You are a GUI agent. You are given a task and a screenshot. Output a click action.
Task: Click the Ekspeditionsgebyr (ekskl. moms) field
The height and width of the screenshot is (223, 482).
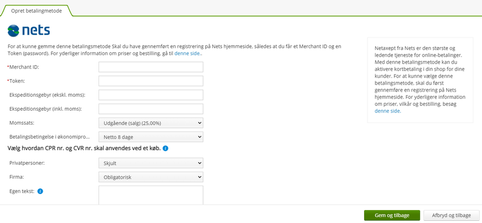point(150,95)
